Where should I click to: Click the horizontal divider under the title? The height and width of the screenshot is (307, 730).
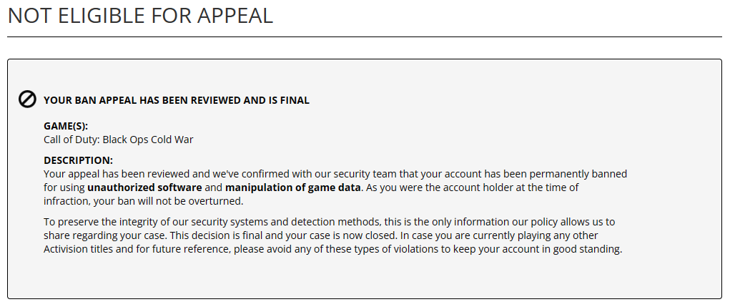[365, 36]
